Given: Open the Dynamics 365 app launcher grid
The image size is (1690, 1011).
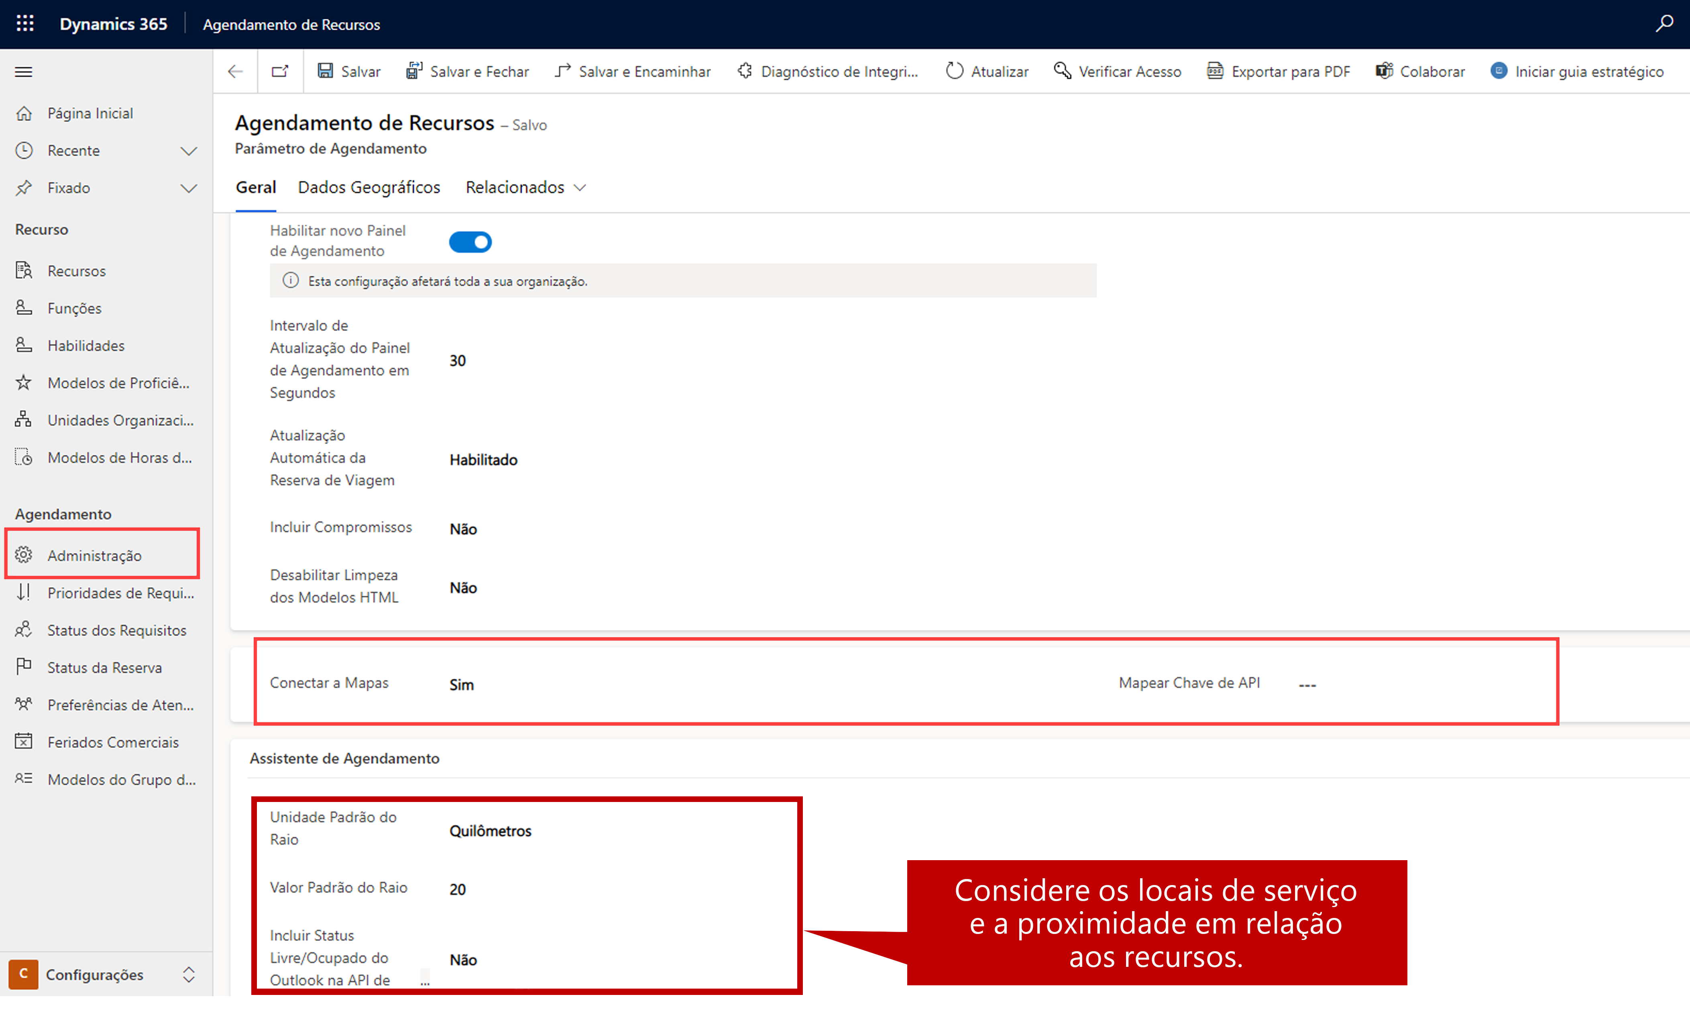Looking at the screenshot, I should point(25,24).
